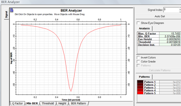
Task: Open the Patterns panel tab
Action: click(x=144, y=77)
